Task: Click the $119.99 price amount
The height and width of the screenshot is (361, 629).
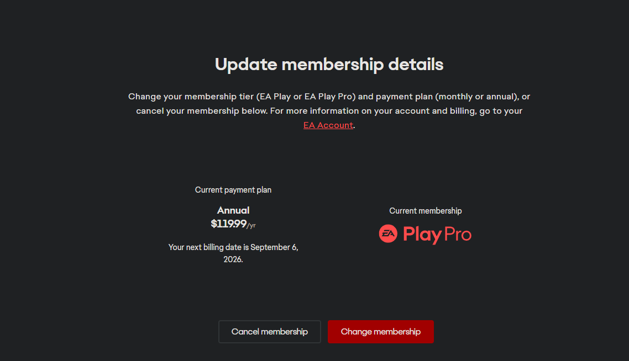Action: (228, 224)
